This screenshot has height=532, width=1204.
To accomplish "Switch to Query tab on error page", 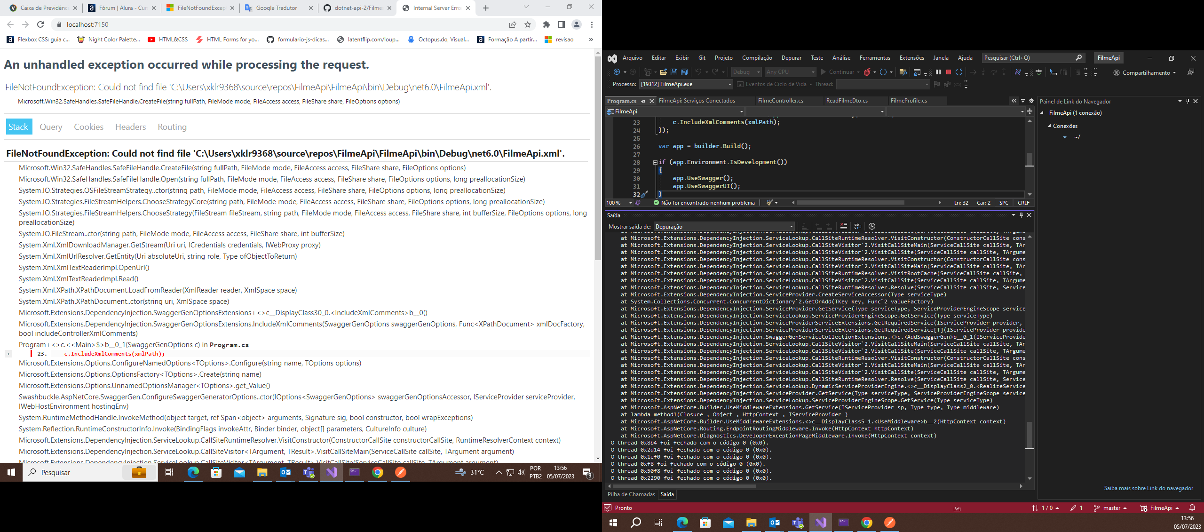I will tap(51, 127).
